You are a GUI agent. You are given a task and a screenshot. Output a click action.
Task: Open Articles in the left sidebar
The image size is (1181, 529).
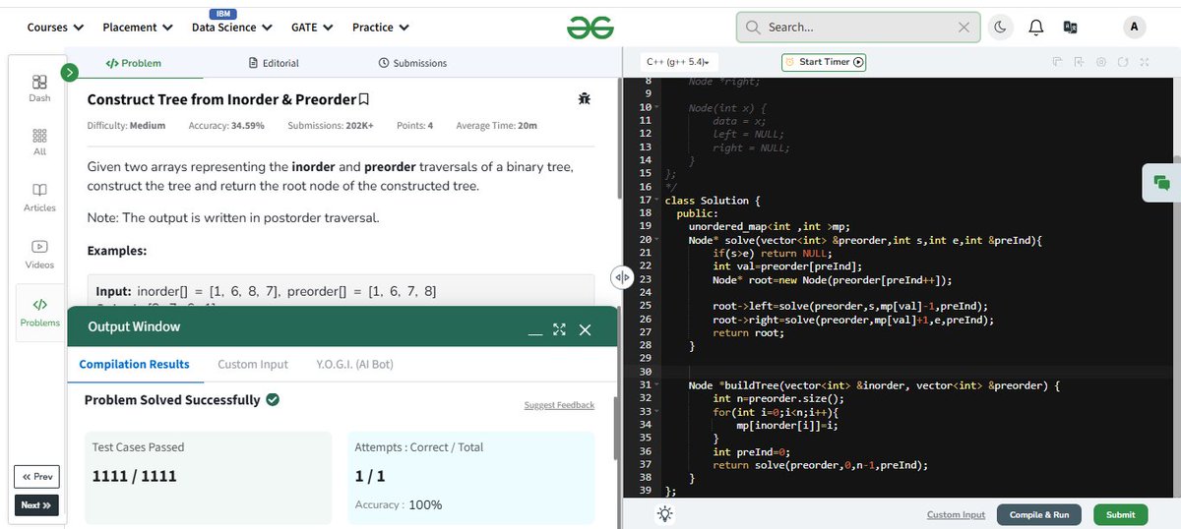[39, 197]
